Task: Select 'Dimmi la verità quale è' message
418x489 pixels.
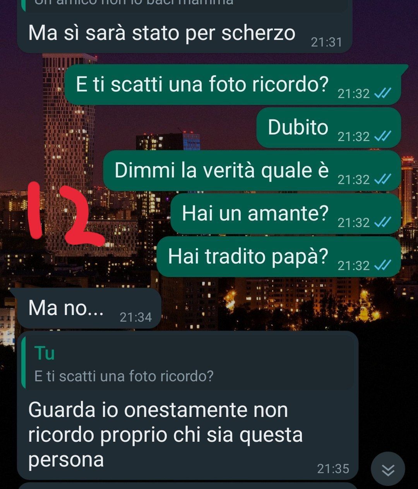Action: (x=252, y=170)
